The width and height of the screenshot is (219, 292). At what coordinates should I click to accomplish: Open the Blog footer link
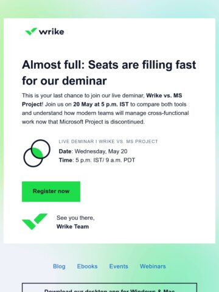click(59, 266)
